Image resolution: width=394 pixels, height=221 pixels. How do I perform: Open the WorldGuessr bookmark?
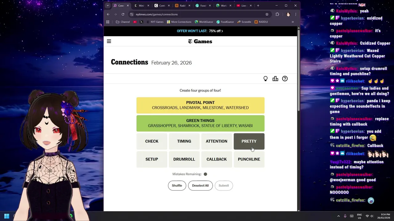click(x=204, y=22)
